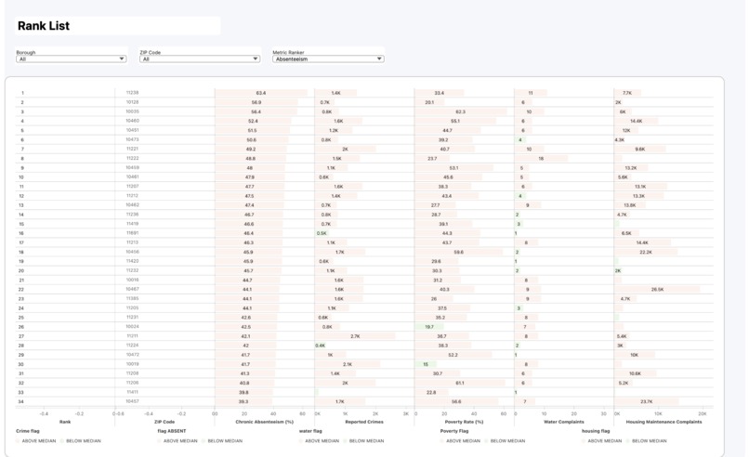Click the 59.6 poverty rate bar in rank 18
The height and width of the screenshot is (457, 749).
pos(458,252)
